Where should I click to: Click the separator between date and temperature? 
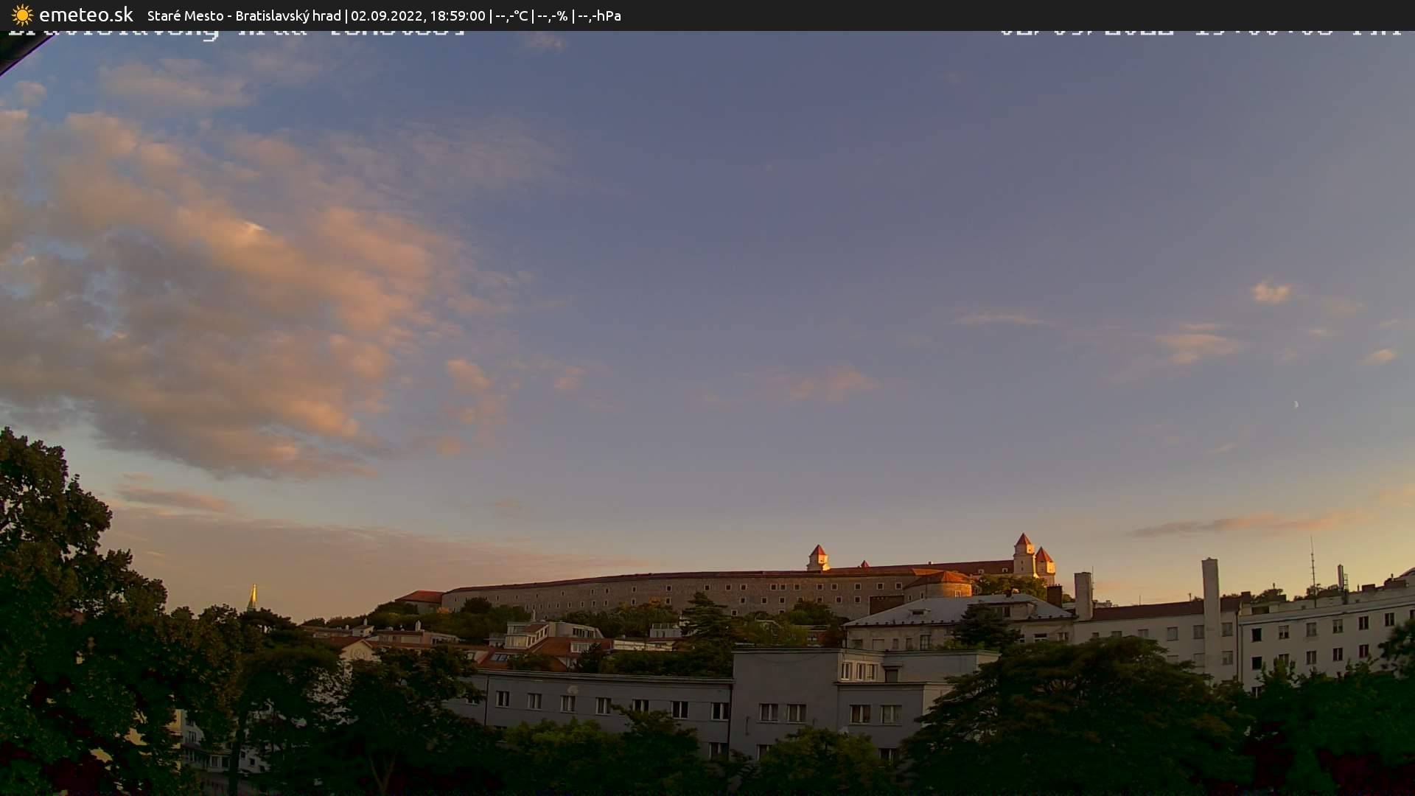point(492,15)
